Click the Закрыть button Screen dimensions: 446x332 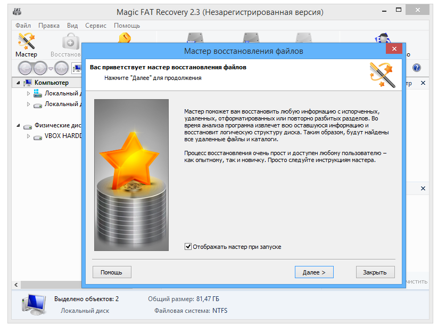[375, 272]
